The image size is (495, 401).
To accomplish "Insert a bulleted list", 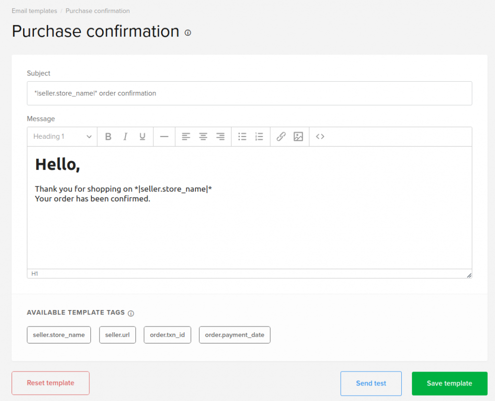I will coord(243,137).
